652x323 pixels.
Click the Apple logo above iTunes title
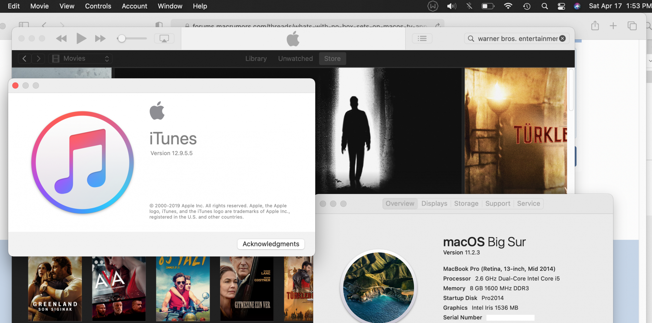tap(157, 110)
